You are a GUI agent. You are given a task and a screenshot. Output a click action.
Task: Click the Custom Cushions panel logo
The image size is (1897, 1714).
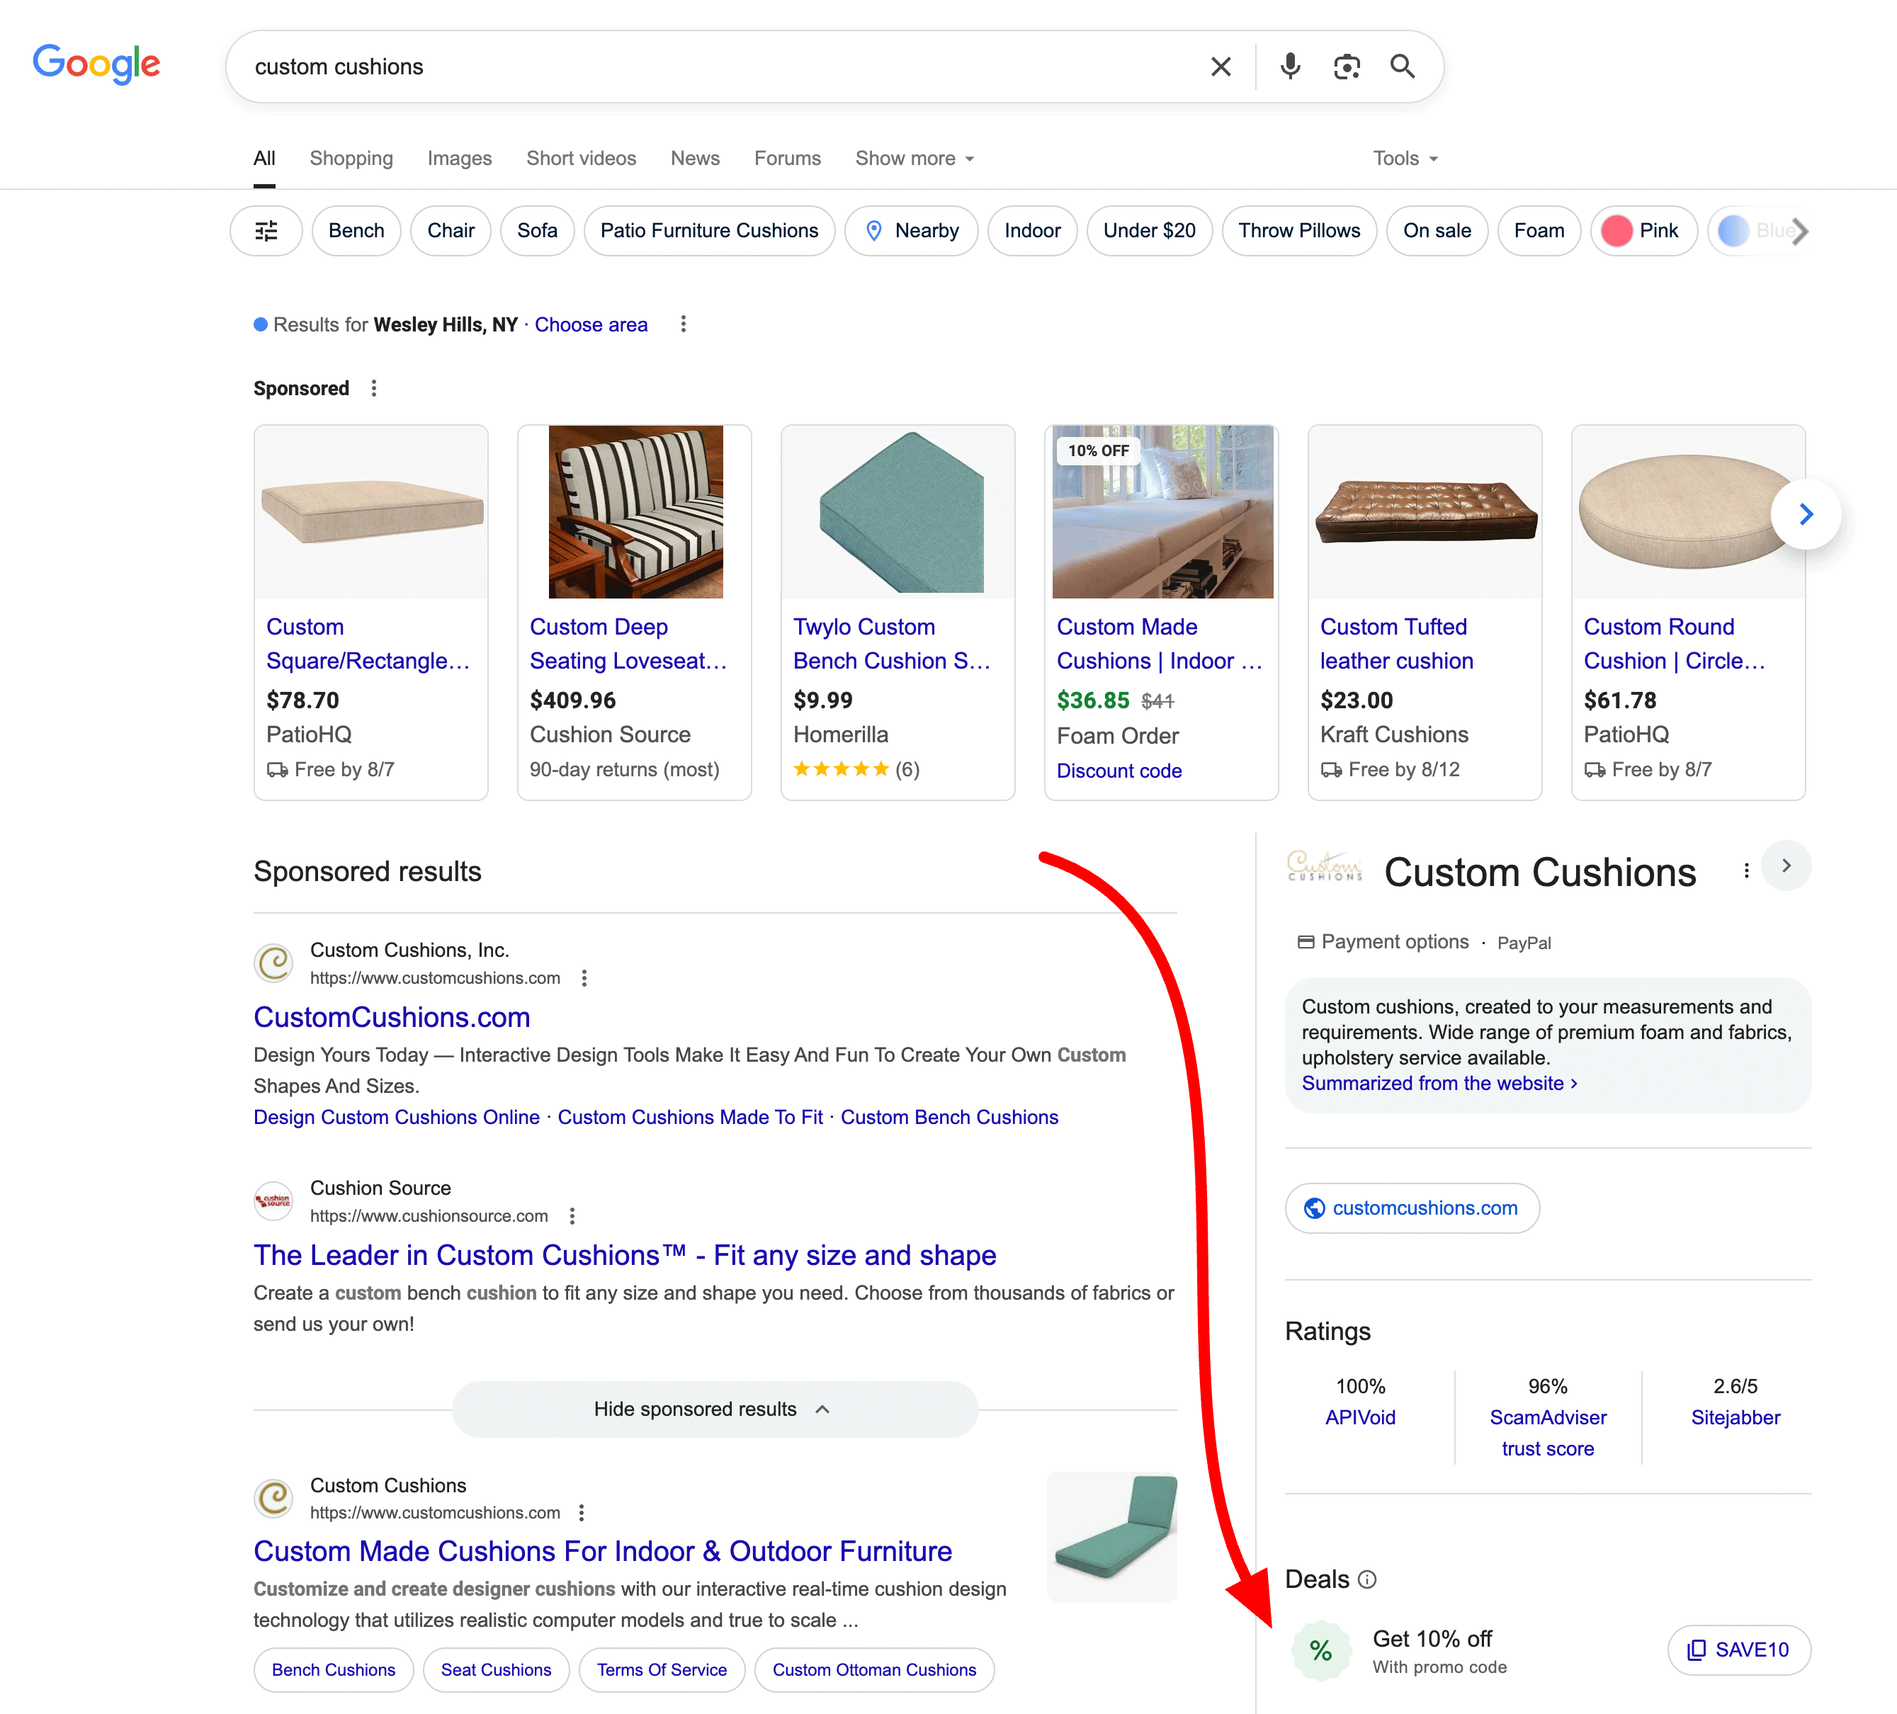coord(1324,866)
